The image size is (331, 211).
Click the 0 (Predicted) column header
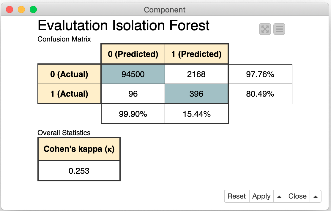click(x=133, y=54)
